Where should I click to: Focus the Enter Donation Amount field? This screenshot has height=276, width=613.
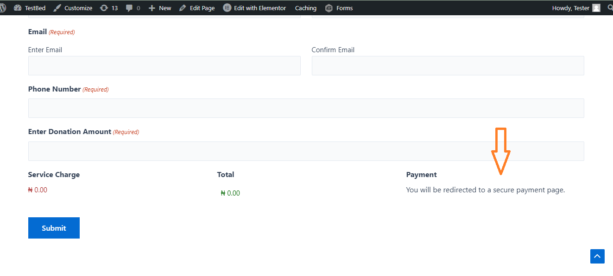(306, 151)
